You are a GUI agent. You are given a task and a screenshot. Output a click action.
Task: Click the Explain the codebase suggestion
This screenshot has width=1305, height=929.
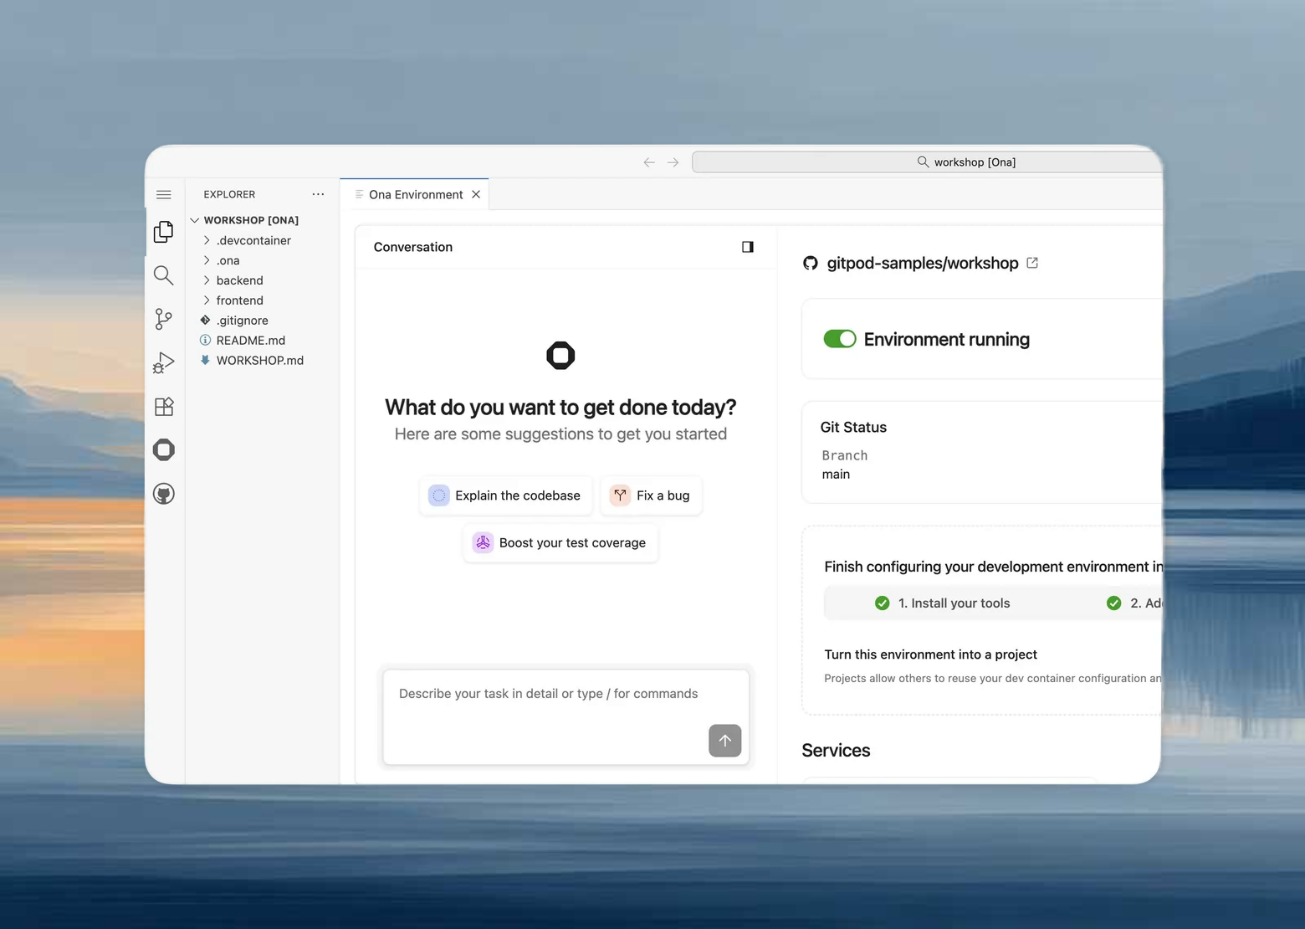[x=505, y=495]
